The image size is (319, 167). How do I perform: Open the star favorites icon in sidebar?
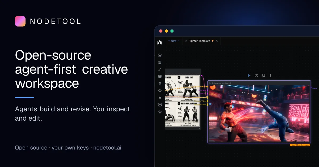tap(160, 98)
